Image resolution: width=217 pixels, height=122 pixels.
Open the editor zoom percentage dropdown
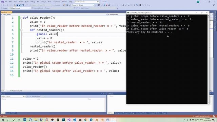pyautogui.click(x=4, y=91)
